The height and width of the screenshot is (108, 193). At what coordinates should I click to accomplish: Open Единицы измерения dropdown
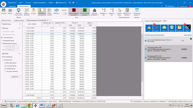click(95, 12)
